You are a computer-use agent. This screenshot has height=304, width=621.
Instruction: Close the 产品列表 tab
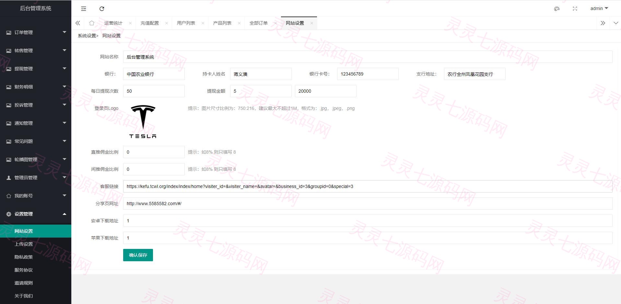239,23
